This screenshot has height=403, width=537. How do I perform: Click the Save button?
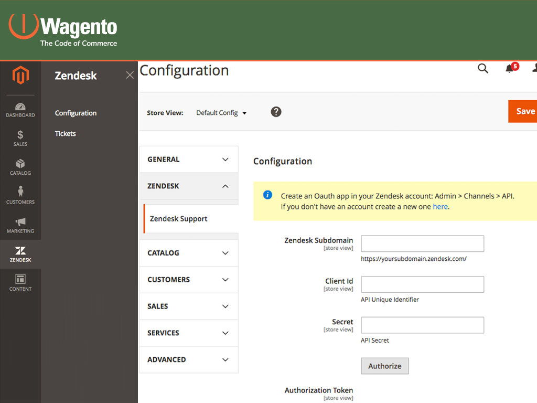pos(523,111)
